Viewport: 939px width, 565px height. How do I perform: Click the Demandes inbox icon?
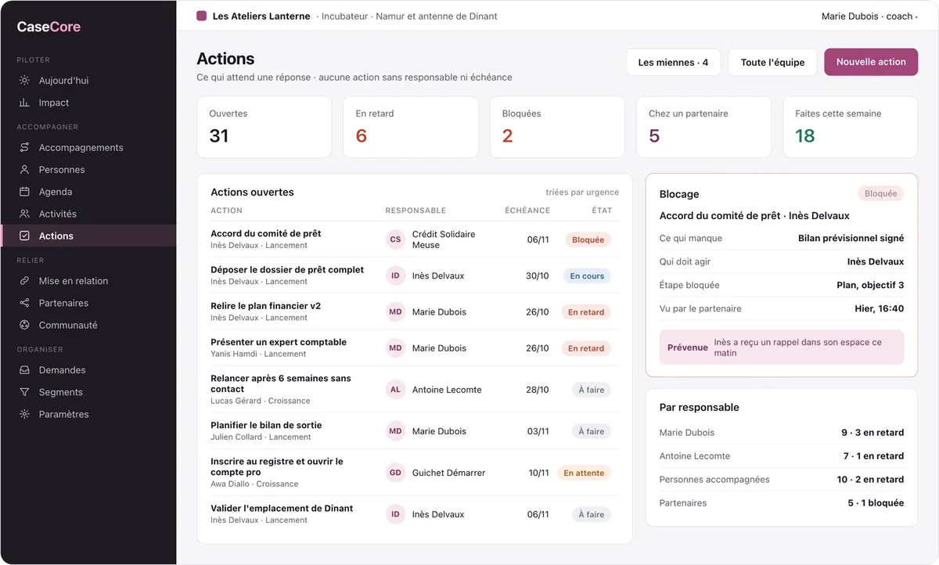(24, 370)
